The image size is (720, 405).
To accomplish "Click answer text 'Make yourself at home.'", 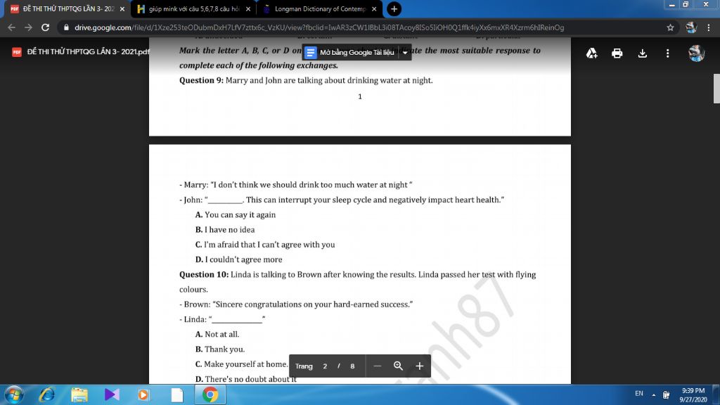I will [245, 364].
